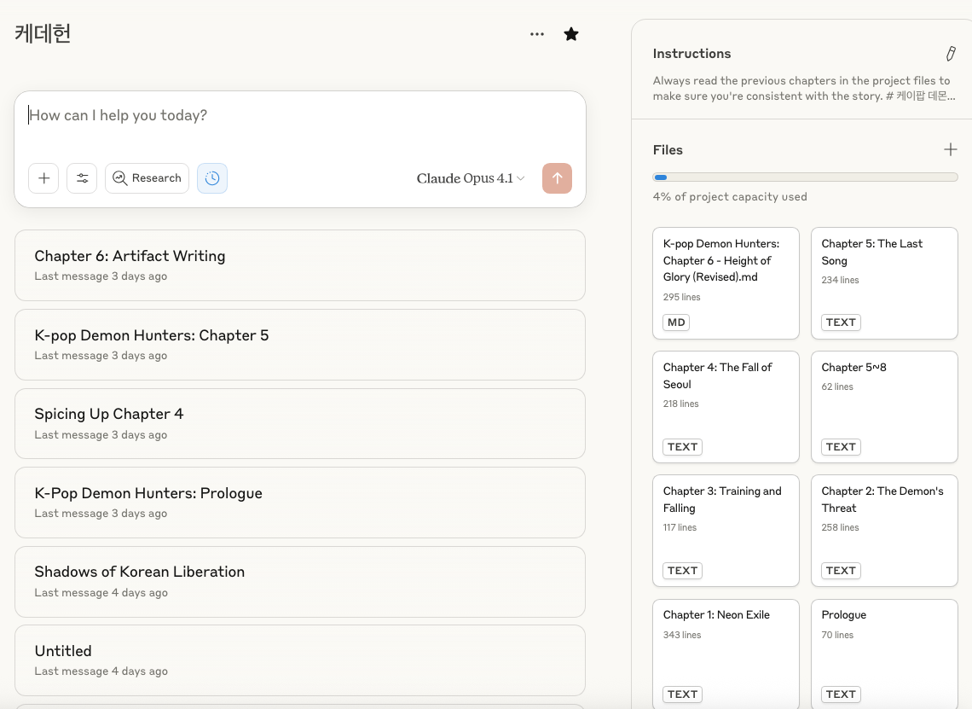This screenshot has width=972, height=709.
Task: Toggle the extended thinking clock icon
Action: pos(212,178)
